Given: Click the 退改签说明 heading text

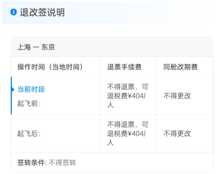Looking at the screenshot, I should click(x=42, y=13).
